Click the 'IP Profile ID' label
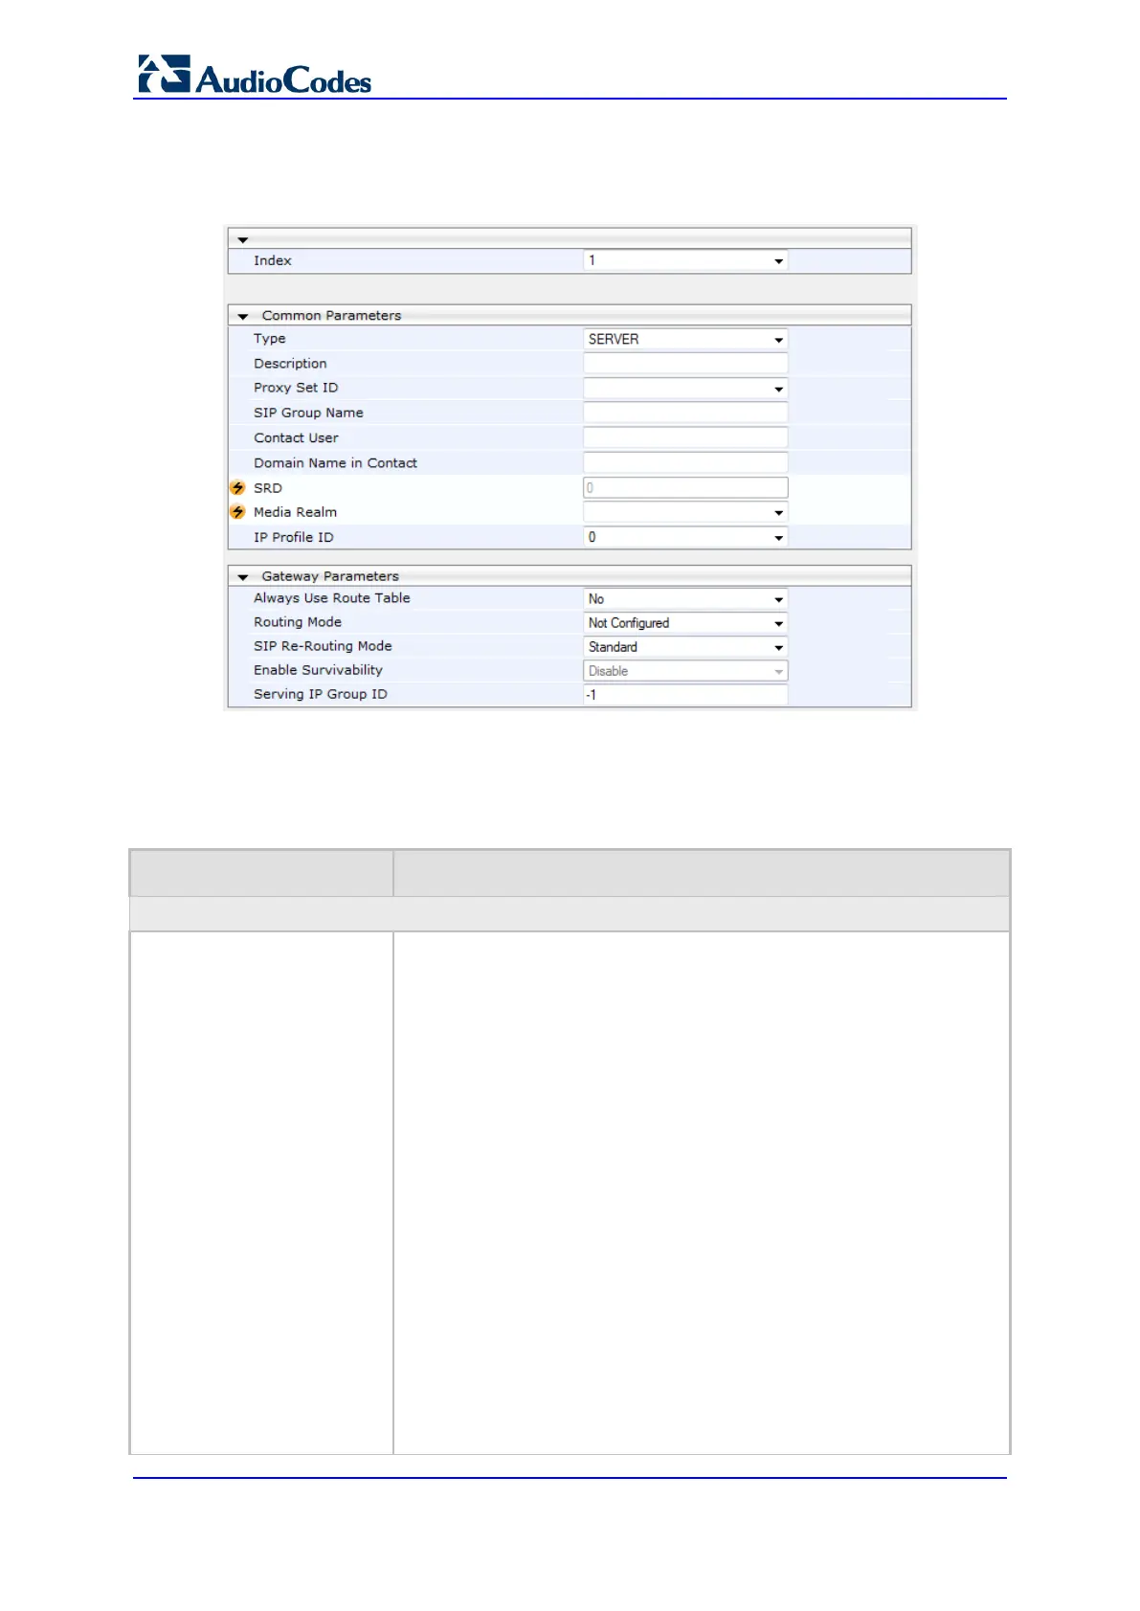 coord(294,537)
